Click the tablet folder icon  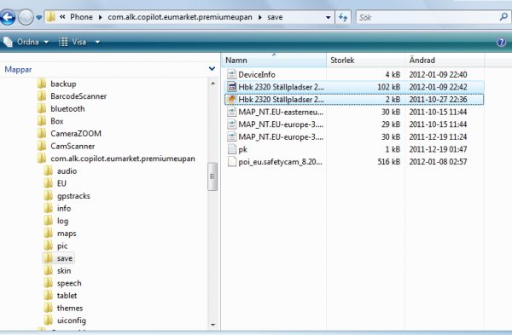(48, 295)
